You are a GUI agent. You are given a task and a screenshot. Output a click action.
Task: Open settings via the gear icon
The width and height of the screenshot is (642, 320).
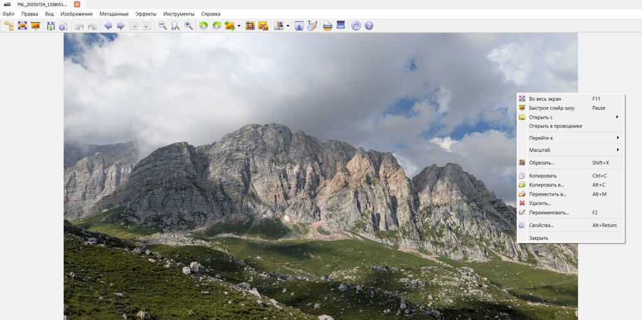(x=356, y=26)
